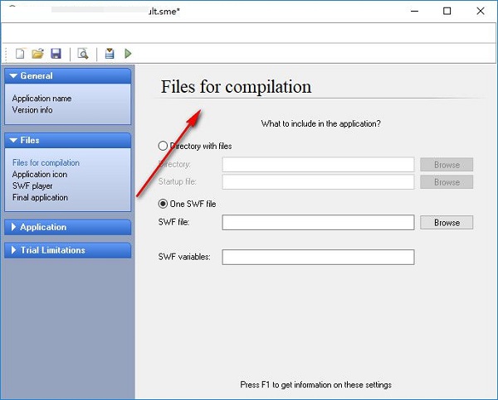Click Browse next to Startup file field
The height and width of the screenshot is (400, 498).
click(x=447, y=182)
